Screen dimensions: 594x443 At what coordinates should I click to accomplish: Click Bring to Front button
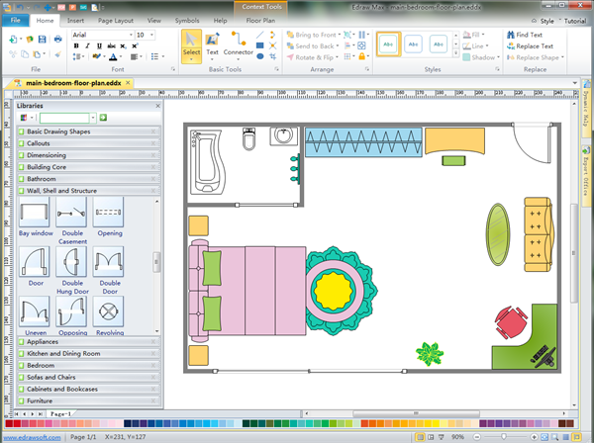[316, 35]
